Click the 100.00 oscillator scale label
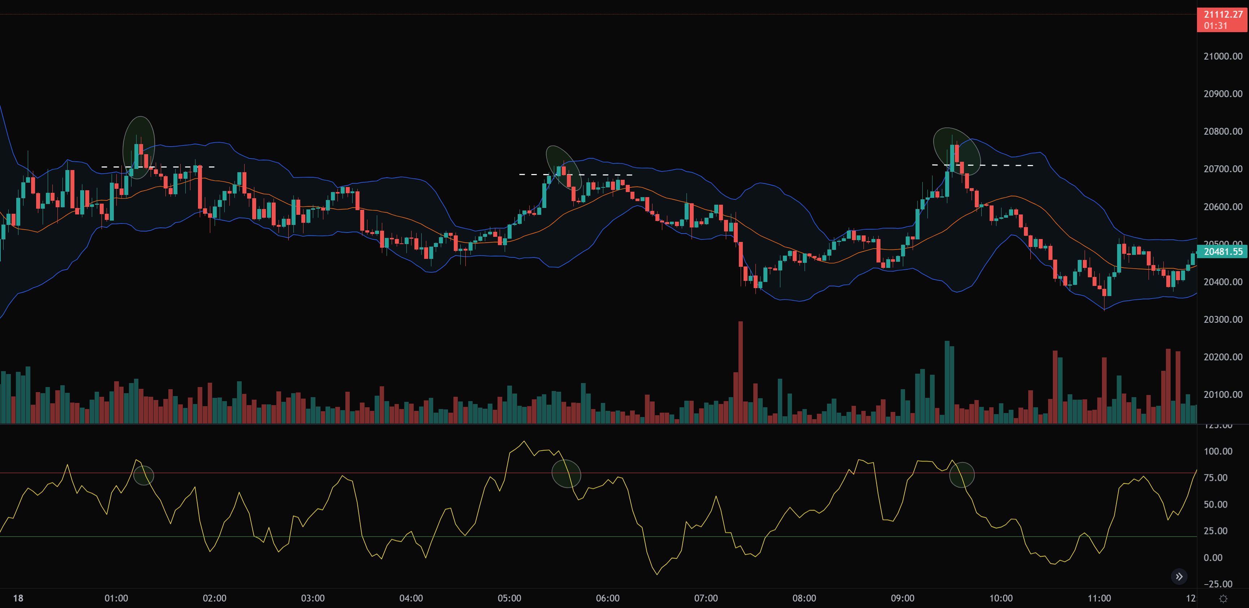 (x=1218, y=452)
